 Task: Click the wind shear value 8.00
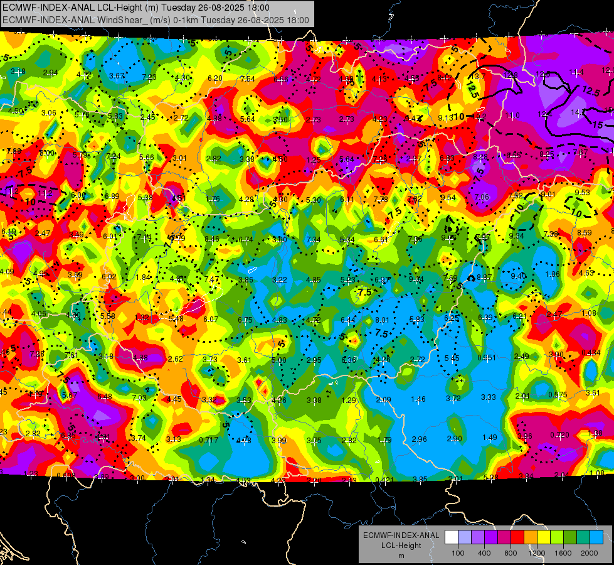pos(46,153)
